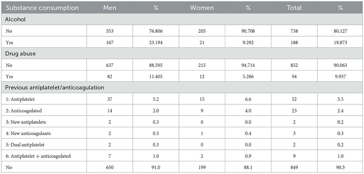This screenshot has height=174, width=364.
Task: Click the Substance consumption column header
Action: [42, 8]
